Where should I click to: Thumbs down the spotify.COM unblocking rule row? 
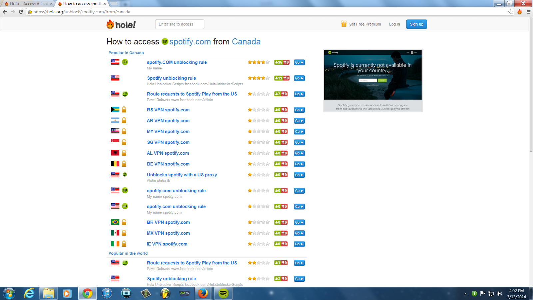pyautogui.click(x=286, y=62)
